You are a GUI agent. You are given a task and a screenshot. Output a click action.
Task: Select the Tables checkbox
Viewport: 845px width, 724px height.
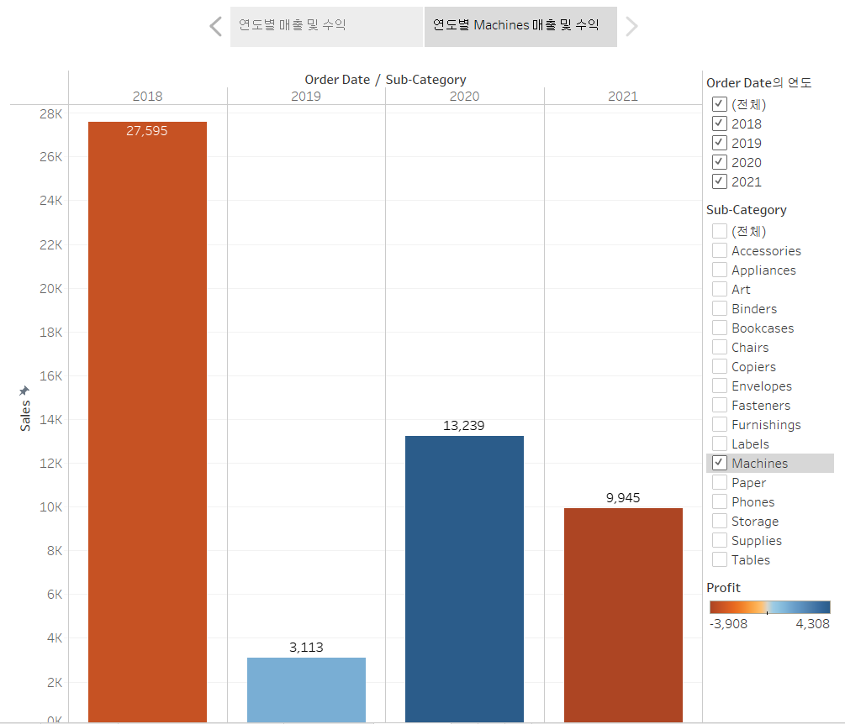pyautogui.click(x=720, y=560)
